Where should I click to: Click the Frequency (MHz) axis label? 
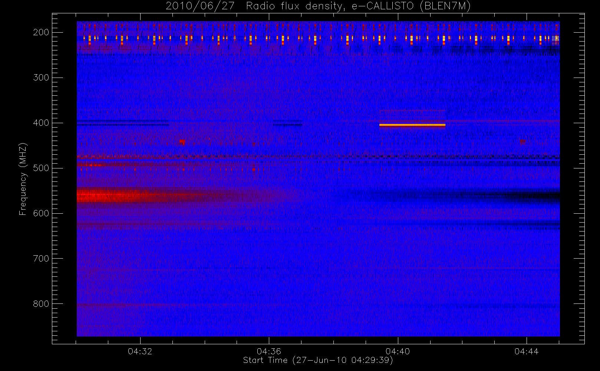[23, 179]
